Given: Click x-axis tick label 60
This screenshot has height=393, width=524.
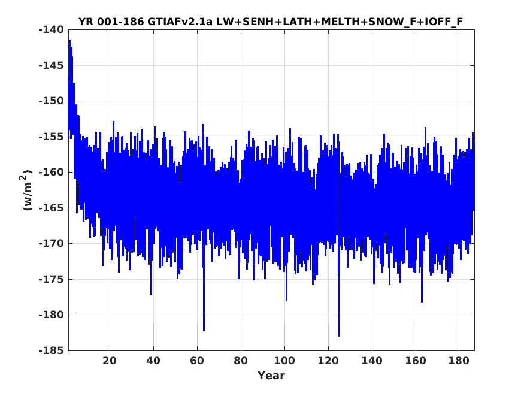Looking at the screenshot, I should click(197, 361).
